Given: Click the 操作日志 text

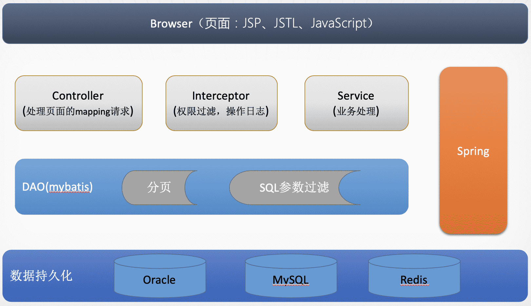Looking at the screenshot, I should point(245,111).
